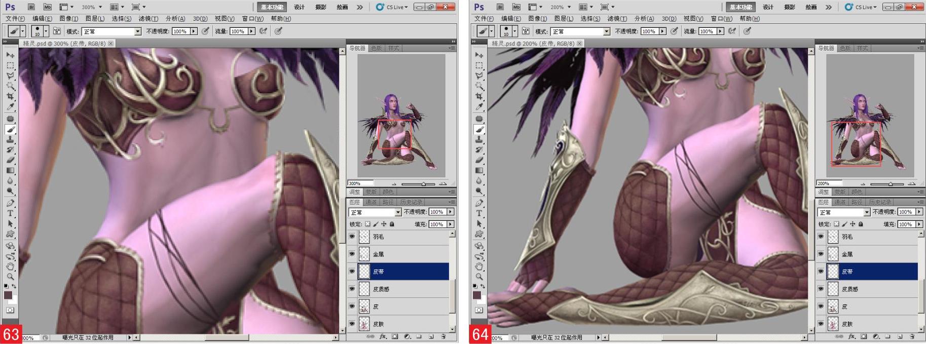Enable Quick Mask mode in right window
The width and height of the screenshot is (926, 344).
(479, 310)
